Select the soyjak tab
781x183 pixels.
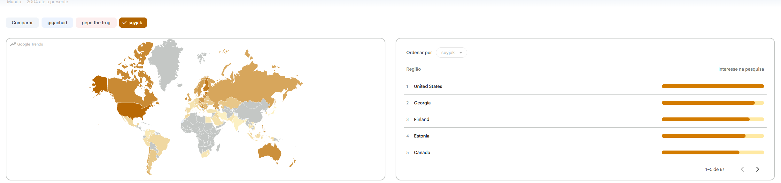coord(133,23)
